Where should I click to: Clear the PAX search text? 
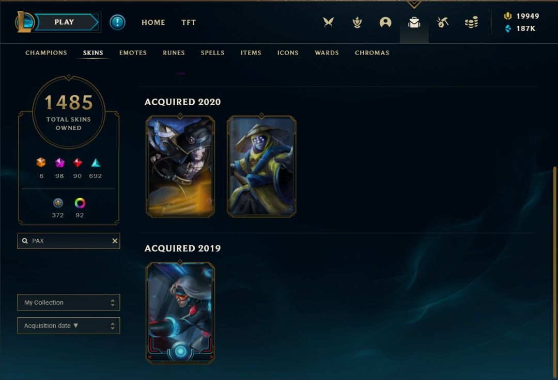(x=115, y=241)
